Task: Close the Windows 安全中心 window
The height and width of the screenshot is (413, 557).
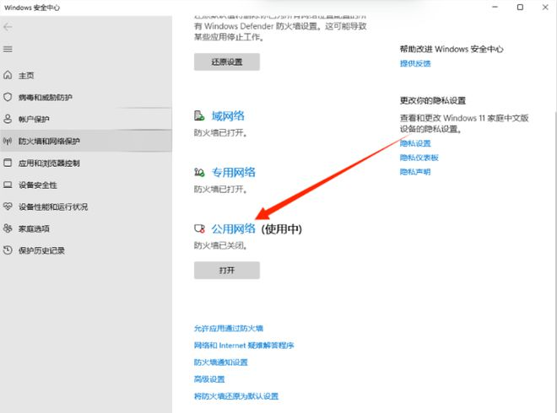Action: (545, 7)
